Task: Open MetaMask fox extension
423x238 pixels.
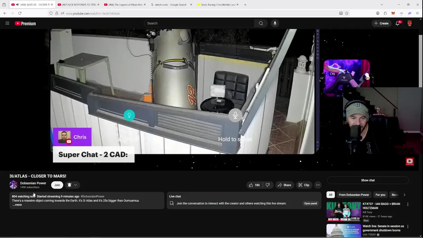Action: [x=393, y=13]
